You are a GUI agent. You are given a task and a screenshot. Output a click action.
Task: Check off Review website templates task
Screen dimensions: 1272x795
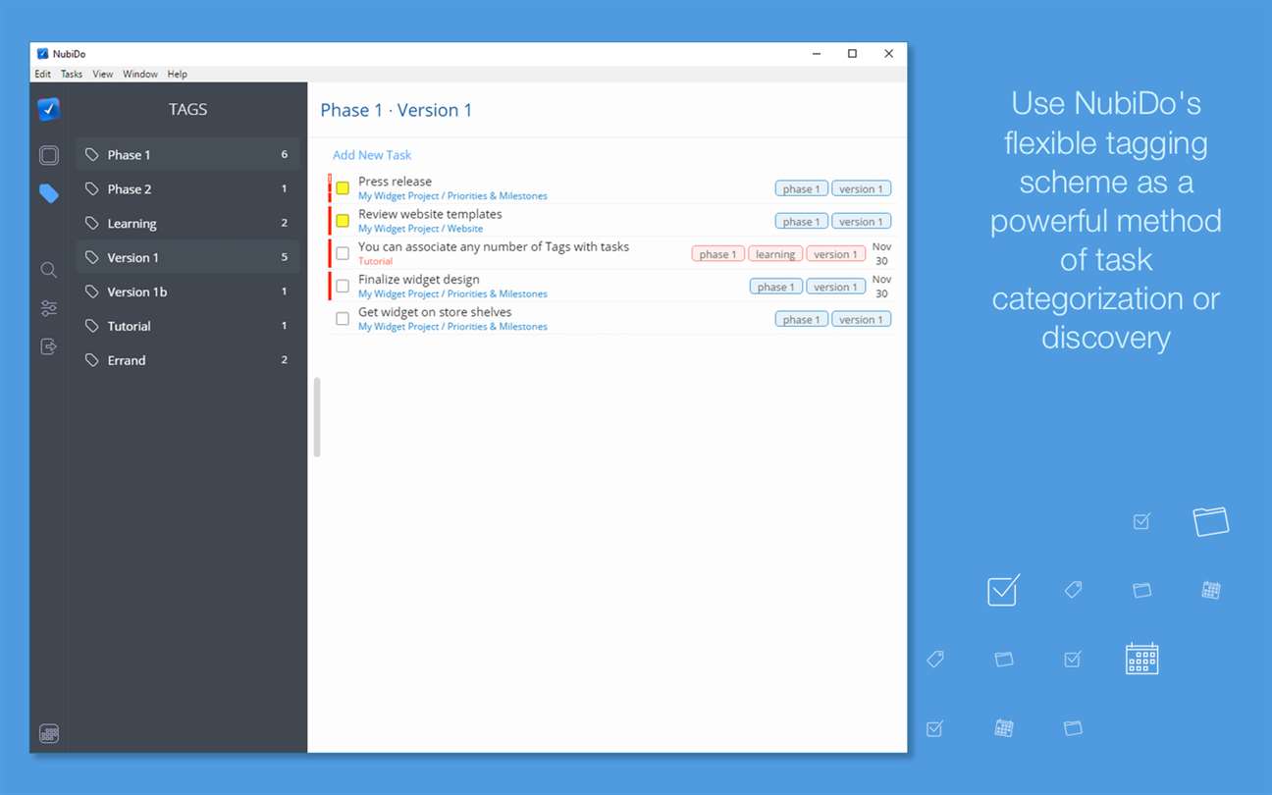[x=343, y=221]
